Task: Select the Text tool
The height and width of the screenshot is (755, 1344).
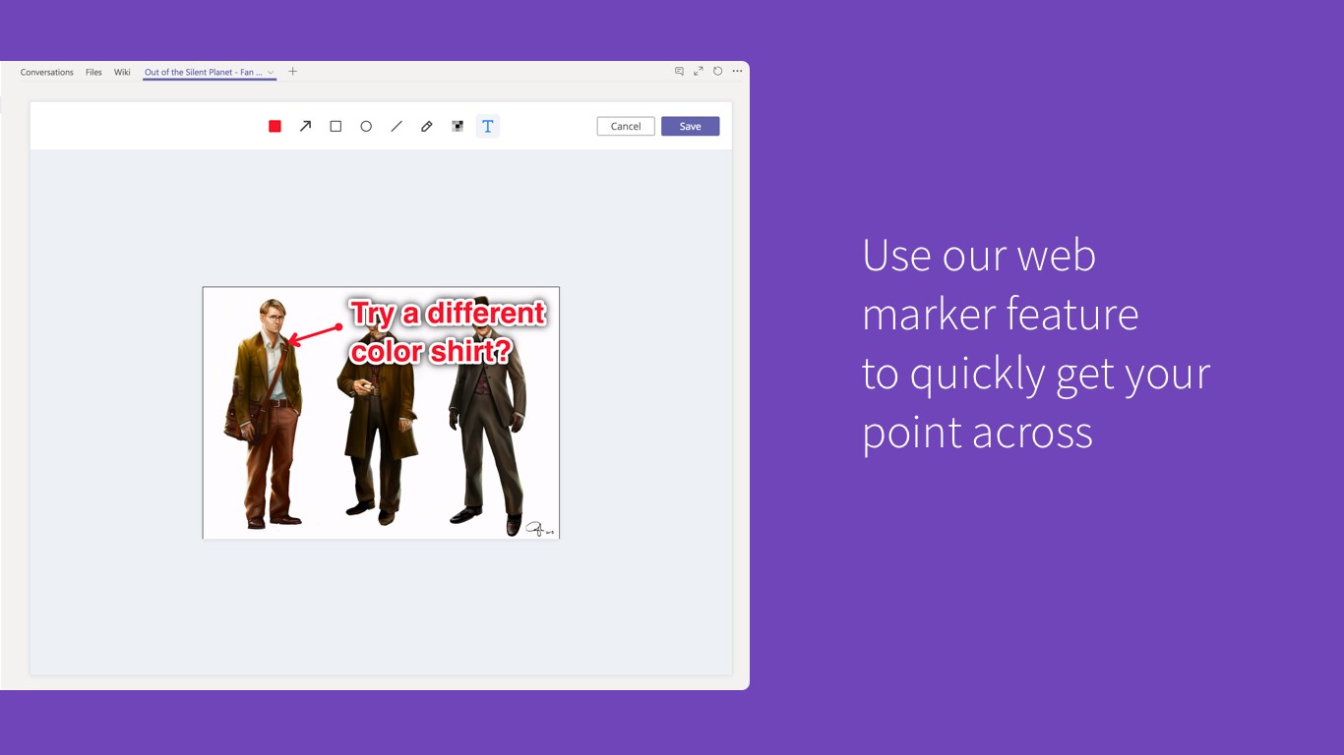Action: [x=488, y=126]
